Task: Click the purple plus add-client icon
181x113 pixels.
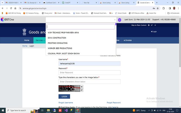Action: 119,20
